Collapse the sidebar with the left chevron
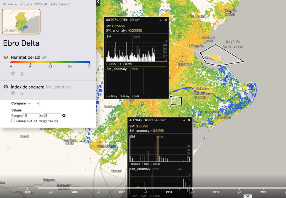The width and height of the screenshot is (286, 198). click(98, 2)
